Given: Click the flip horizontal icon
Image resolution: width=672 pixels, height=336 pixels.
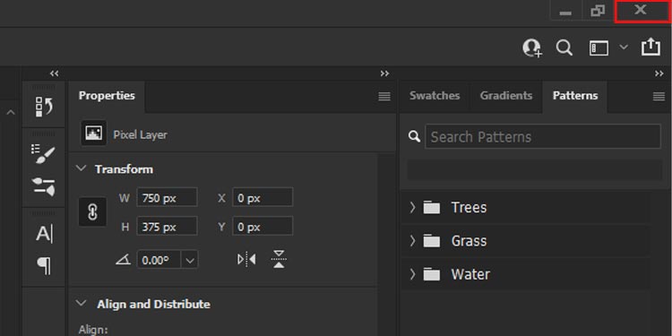Looking at the screenshot, I should (246, 259).
